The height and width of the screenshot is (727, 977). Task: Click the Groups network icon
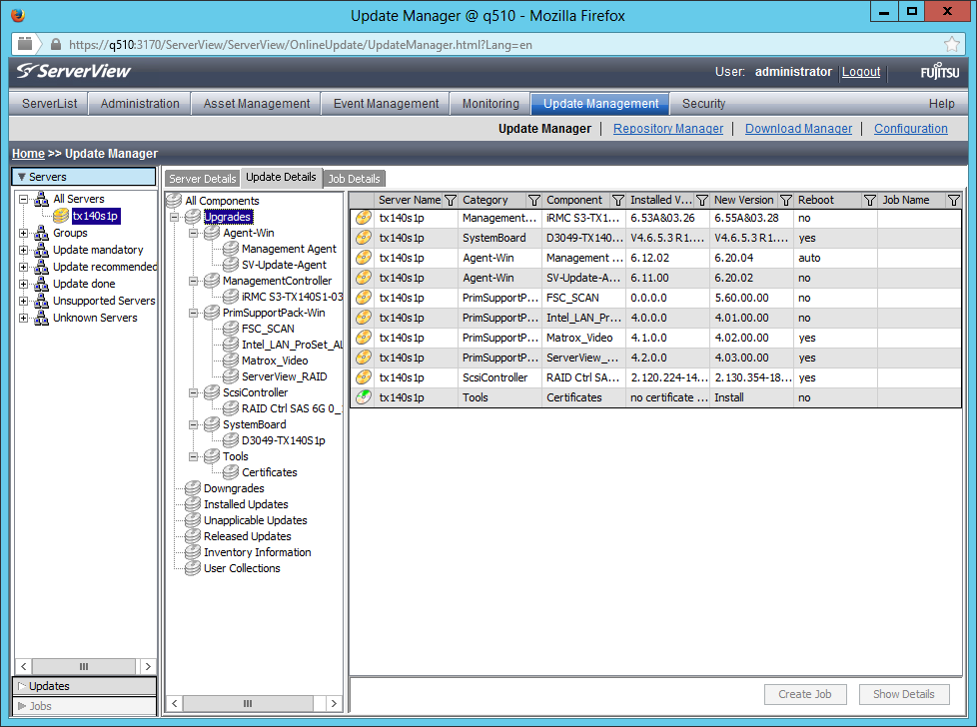point(42,233)
